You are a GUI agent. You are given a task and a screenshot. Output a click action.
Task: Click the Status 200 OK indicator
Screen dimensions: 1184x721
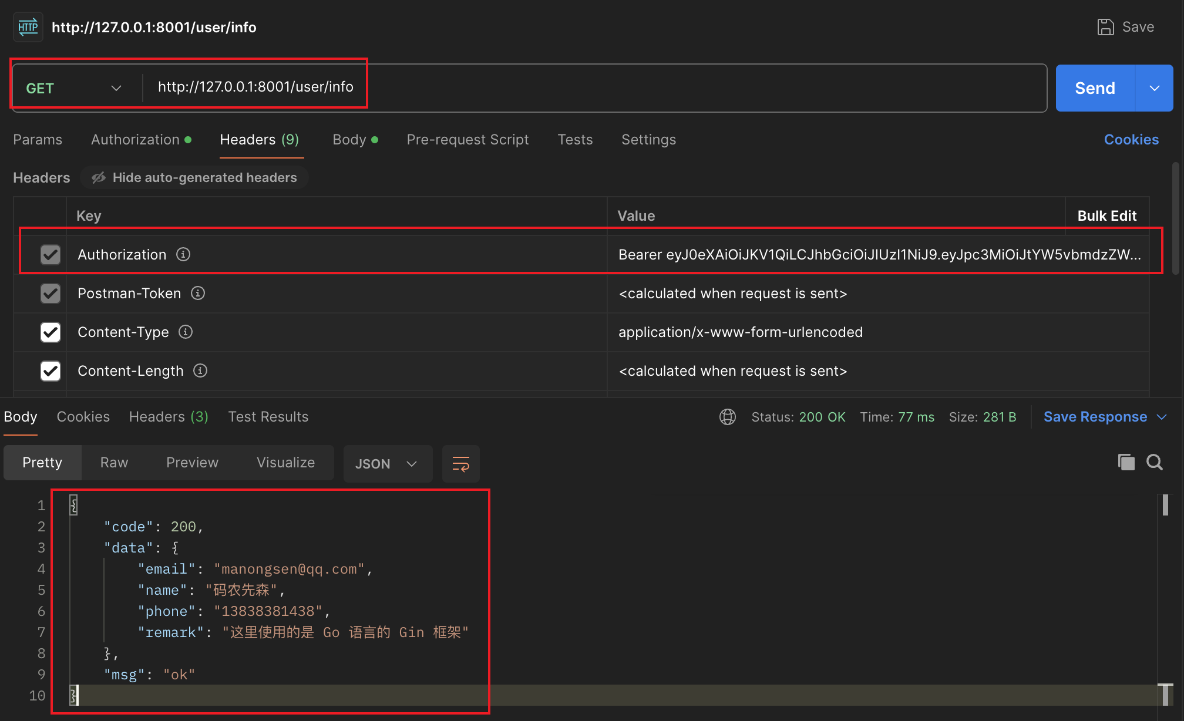point(798,417)
